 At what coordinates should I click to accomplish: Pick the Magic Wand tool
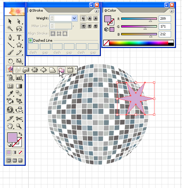(10, 29)
